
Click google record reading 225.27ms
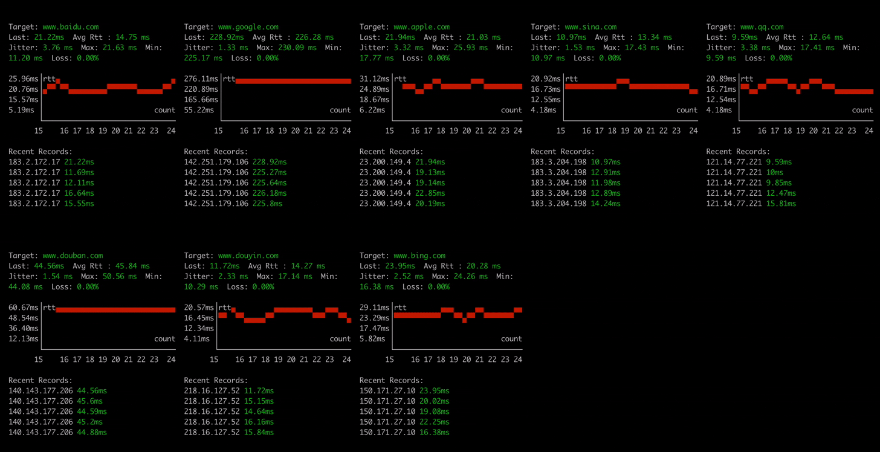coord(270,172)
